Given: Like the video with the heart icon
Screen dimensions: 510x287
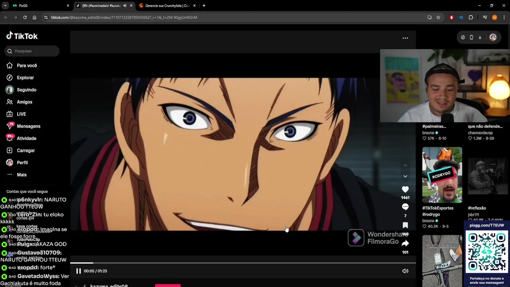Looking at the screenshot, I should (405, 190).
